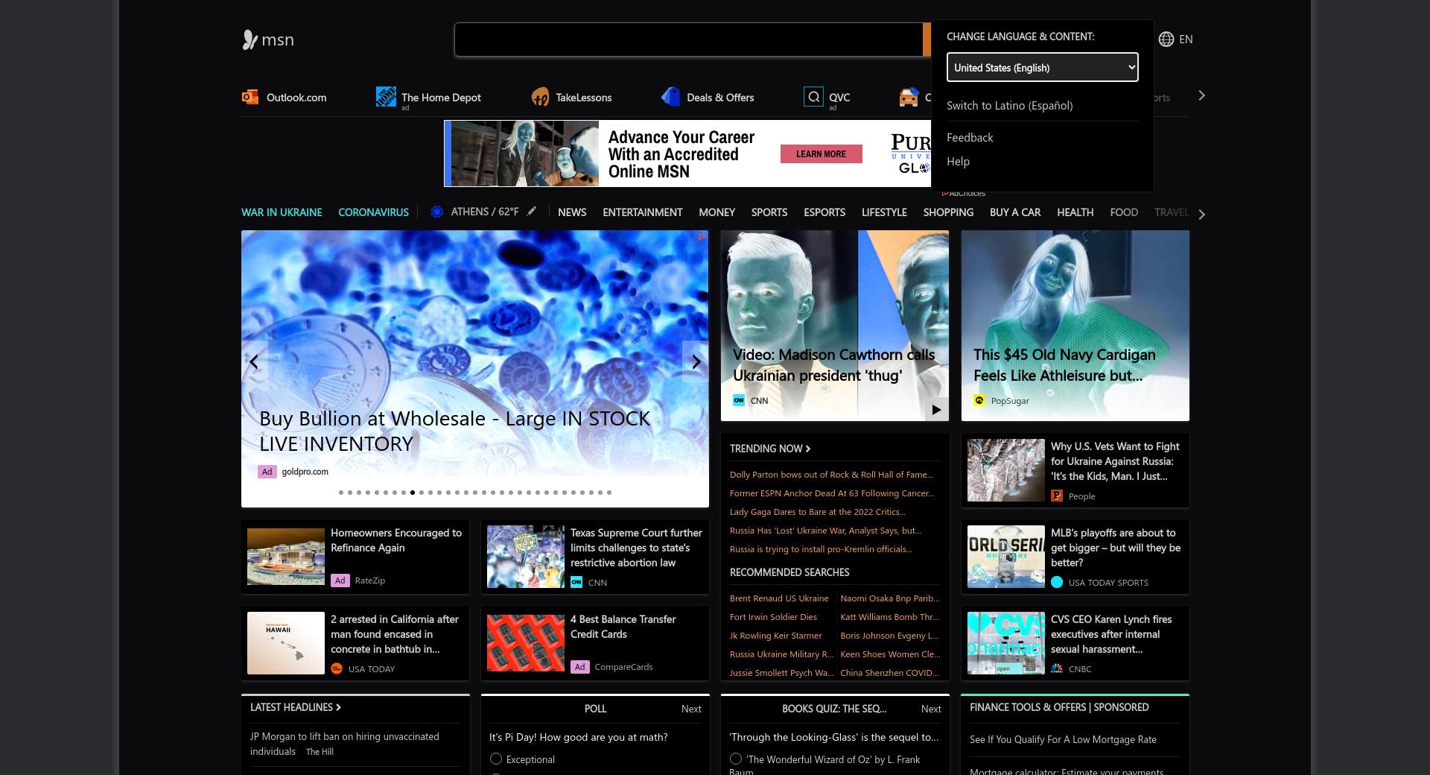
Task: Open the MONEY section
Action: (x=716, y=212)
